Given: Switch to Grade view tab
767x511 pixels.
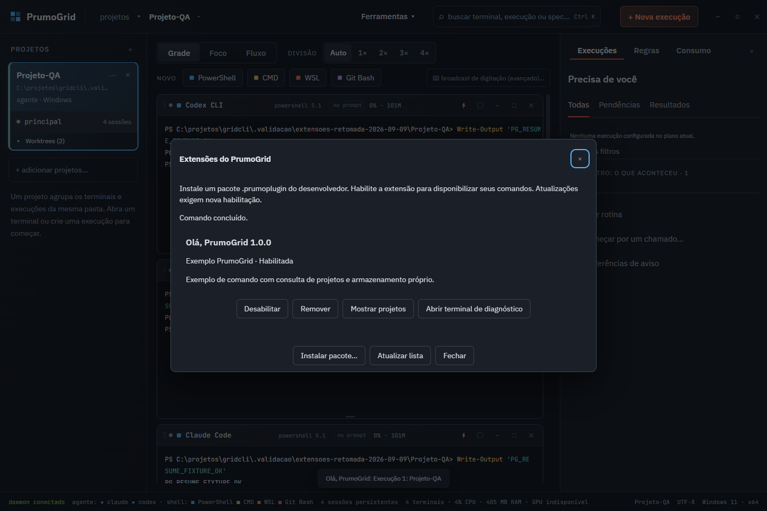Looking at the screenshot, I should coord(179,53).
